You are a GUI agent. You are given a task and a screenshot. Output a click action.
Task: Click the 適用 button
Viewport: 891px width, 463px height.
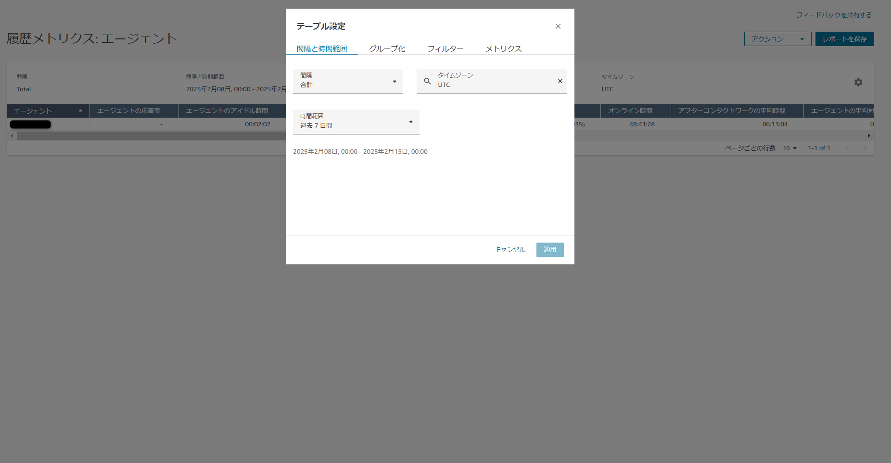pyautogui.click(x=550, y=250)
